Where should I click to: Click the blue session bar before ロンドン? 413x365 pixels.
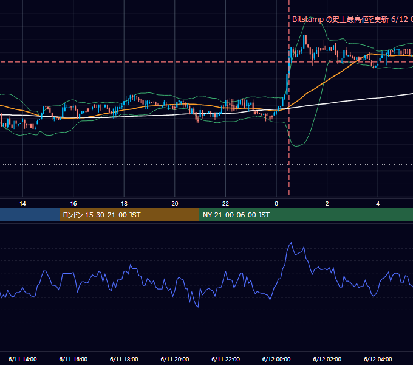30,215
